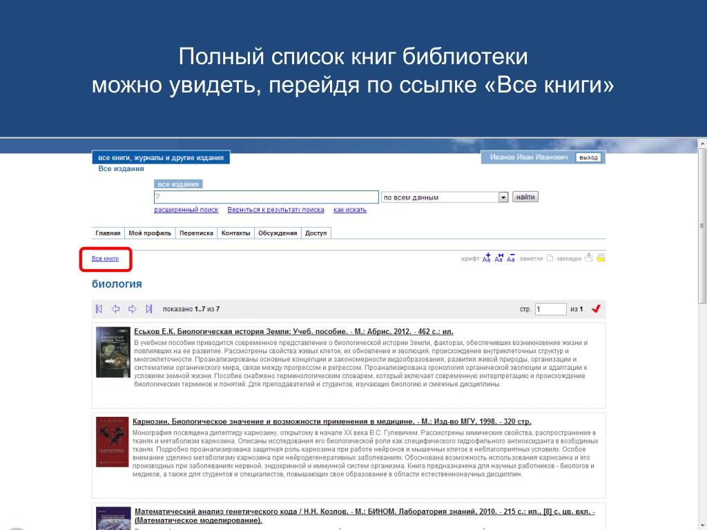Click the red Карнозин book cover
Screen dimensions: 707x530
click(x=113, y=442)
